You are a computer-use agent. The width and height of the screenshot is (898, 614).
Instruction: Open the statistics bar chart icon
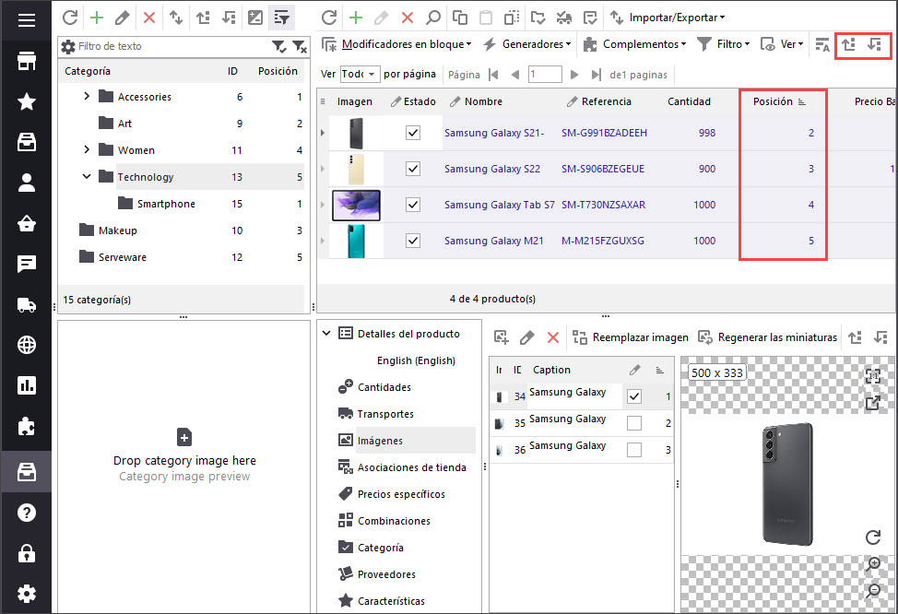pyautogui.click(x=27, y=385)
